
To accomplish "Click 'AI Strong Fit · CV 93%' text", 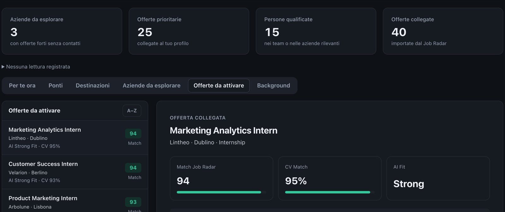I will click(34, 180).
